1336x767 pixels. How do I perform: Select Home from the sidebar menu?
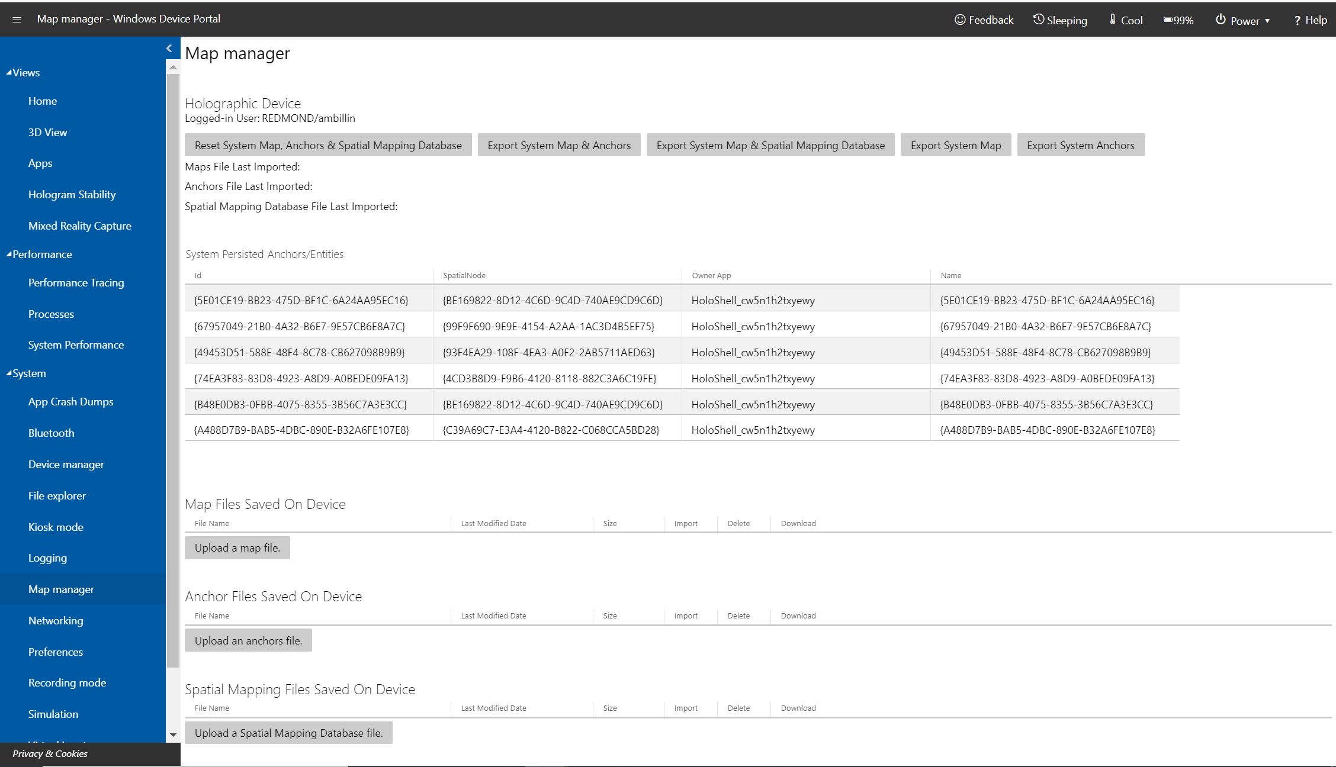(42, 101)
